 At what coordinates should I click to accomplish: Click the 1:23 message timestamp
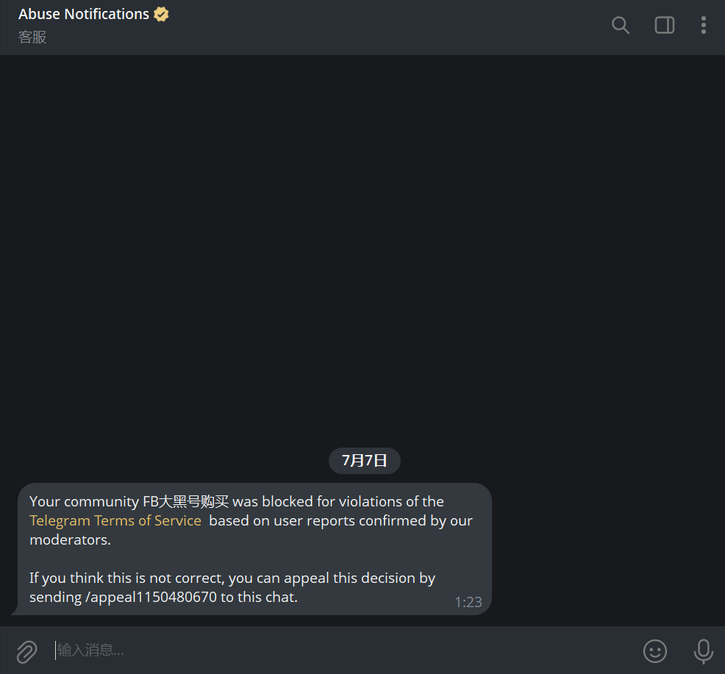pos(468,602)
